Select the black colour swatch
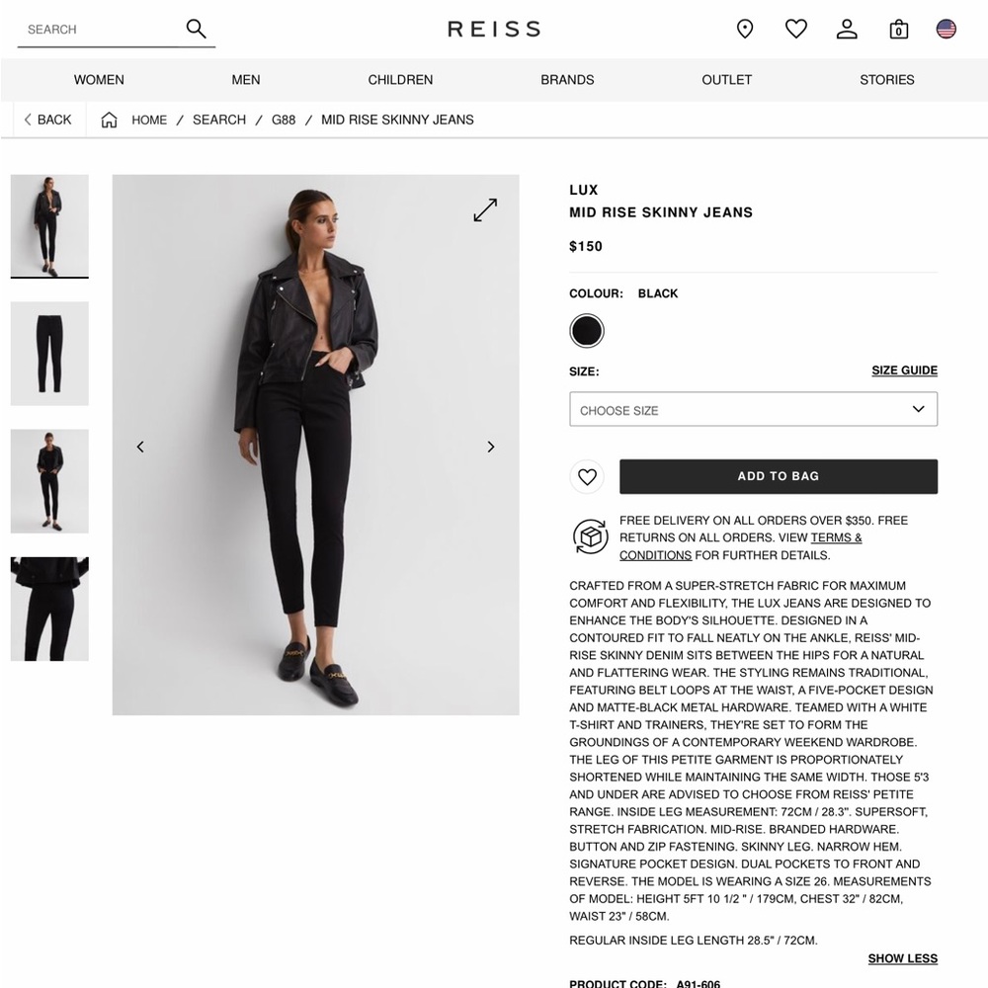This screenshot has width=988, height=988. point(587,331)
